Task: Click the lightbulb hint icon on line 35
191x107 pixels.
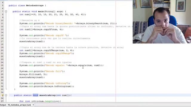Action: 3,95
